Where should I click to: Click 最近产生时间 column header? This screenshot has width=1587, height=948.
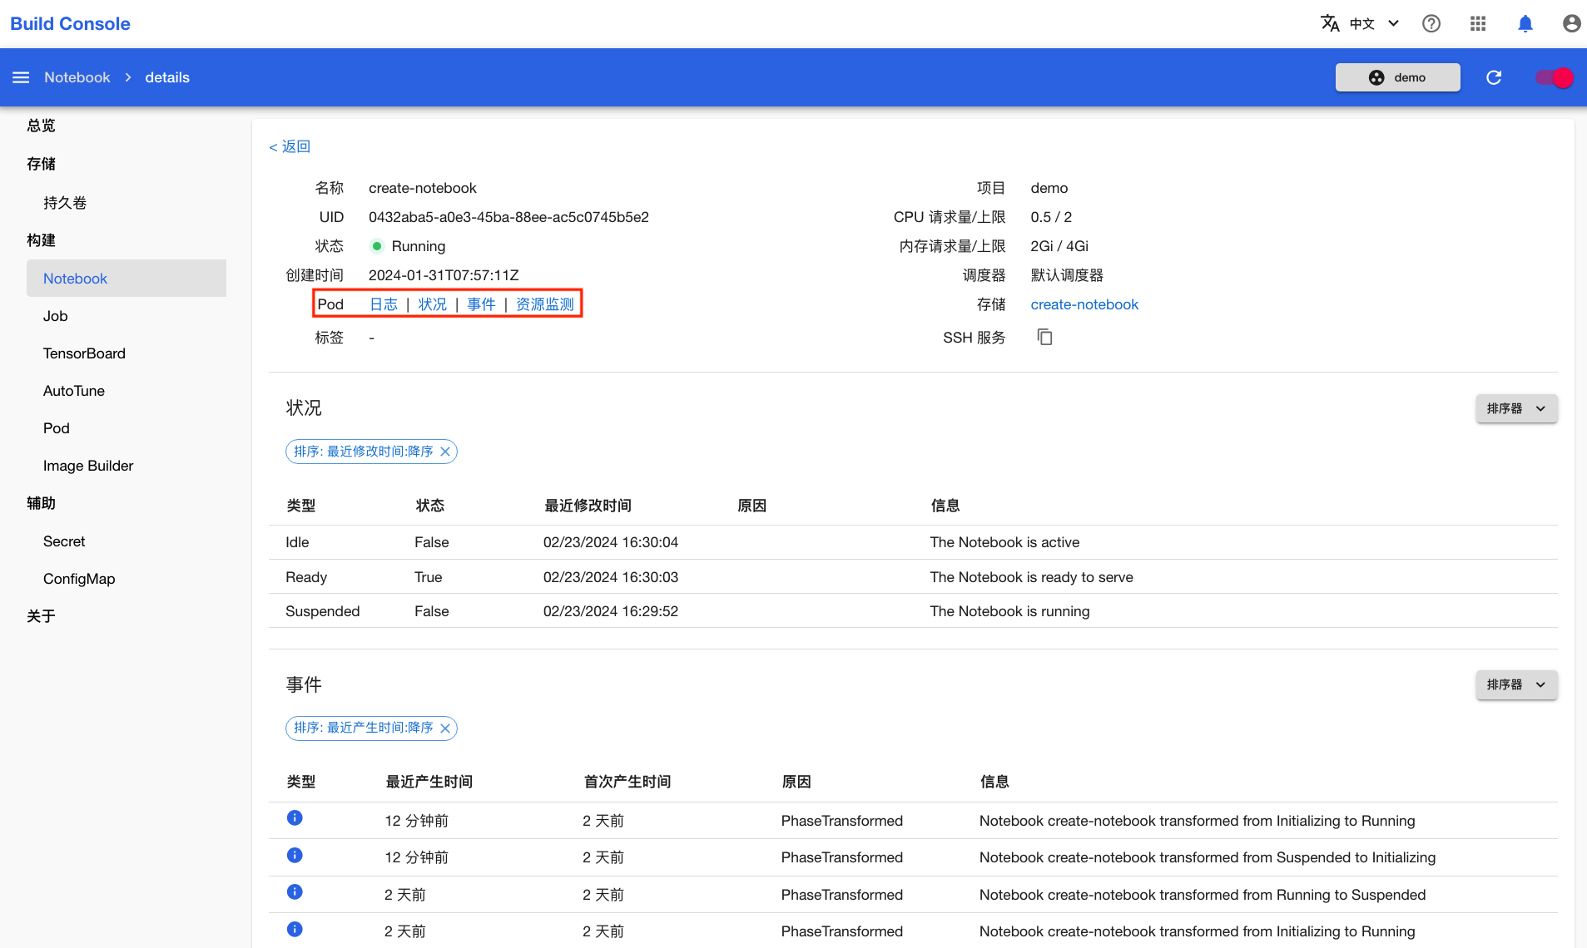point(429,782)
